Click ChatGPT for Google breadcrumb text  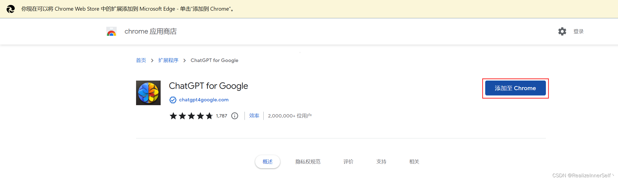click(214, 60)
